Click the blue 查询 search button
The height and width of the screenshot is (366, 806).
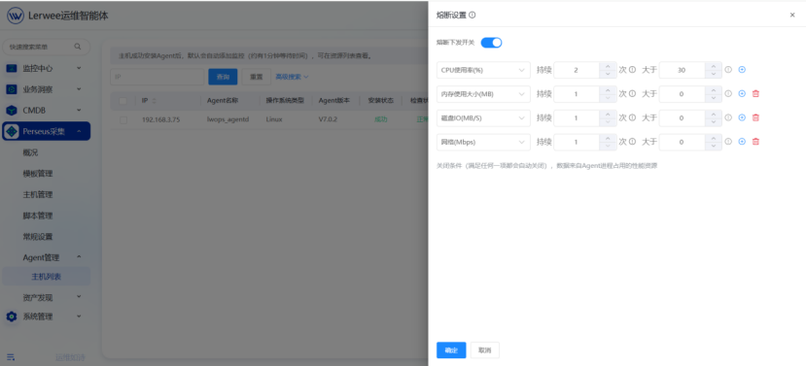[223, 77]
